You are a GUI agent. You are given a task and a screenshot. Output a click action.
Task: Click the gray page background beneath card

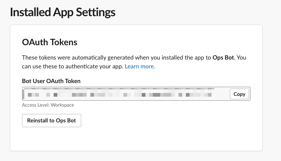pyautogui.click(x=136, y=156)
